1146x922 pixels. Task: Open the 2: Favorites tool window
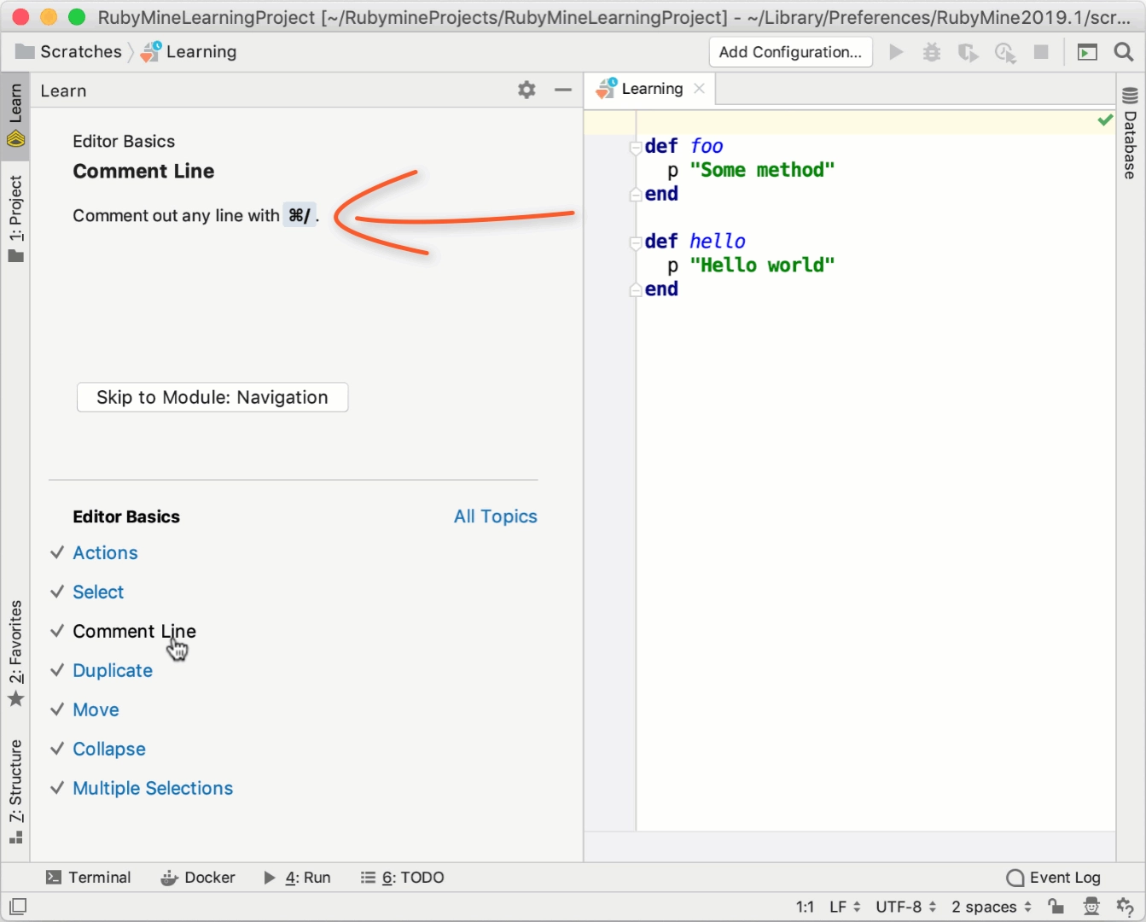pyautogui.click(x=15, y=654)
